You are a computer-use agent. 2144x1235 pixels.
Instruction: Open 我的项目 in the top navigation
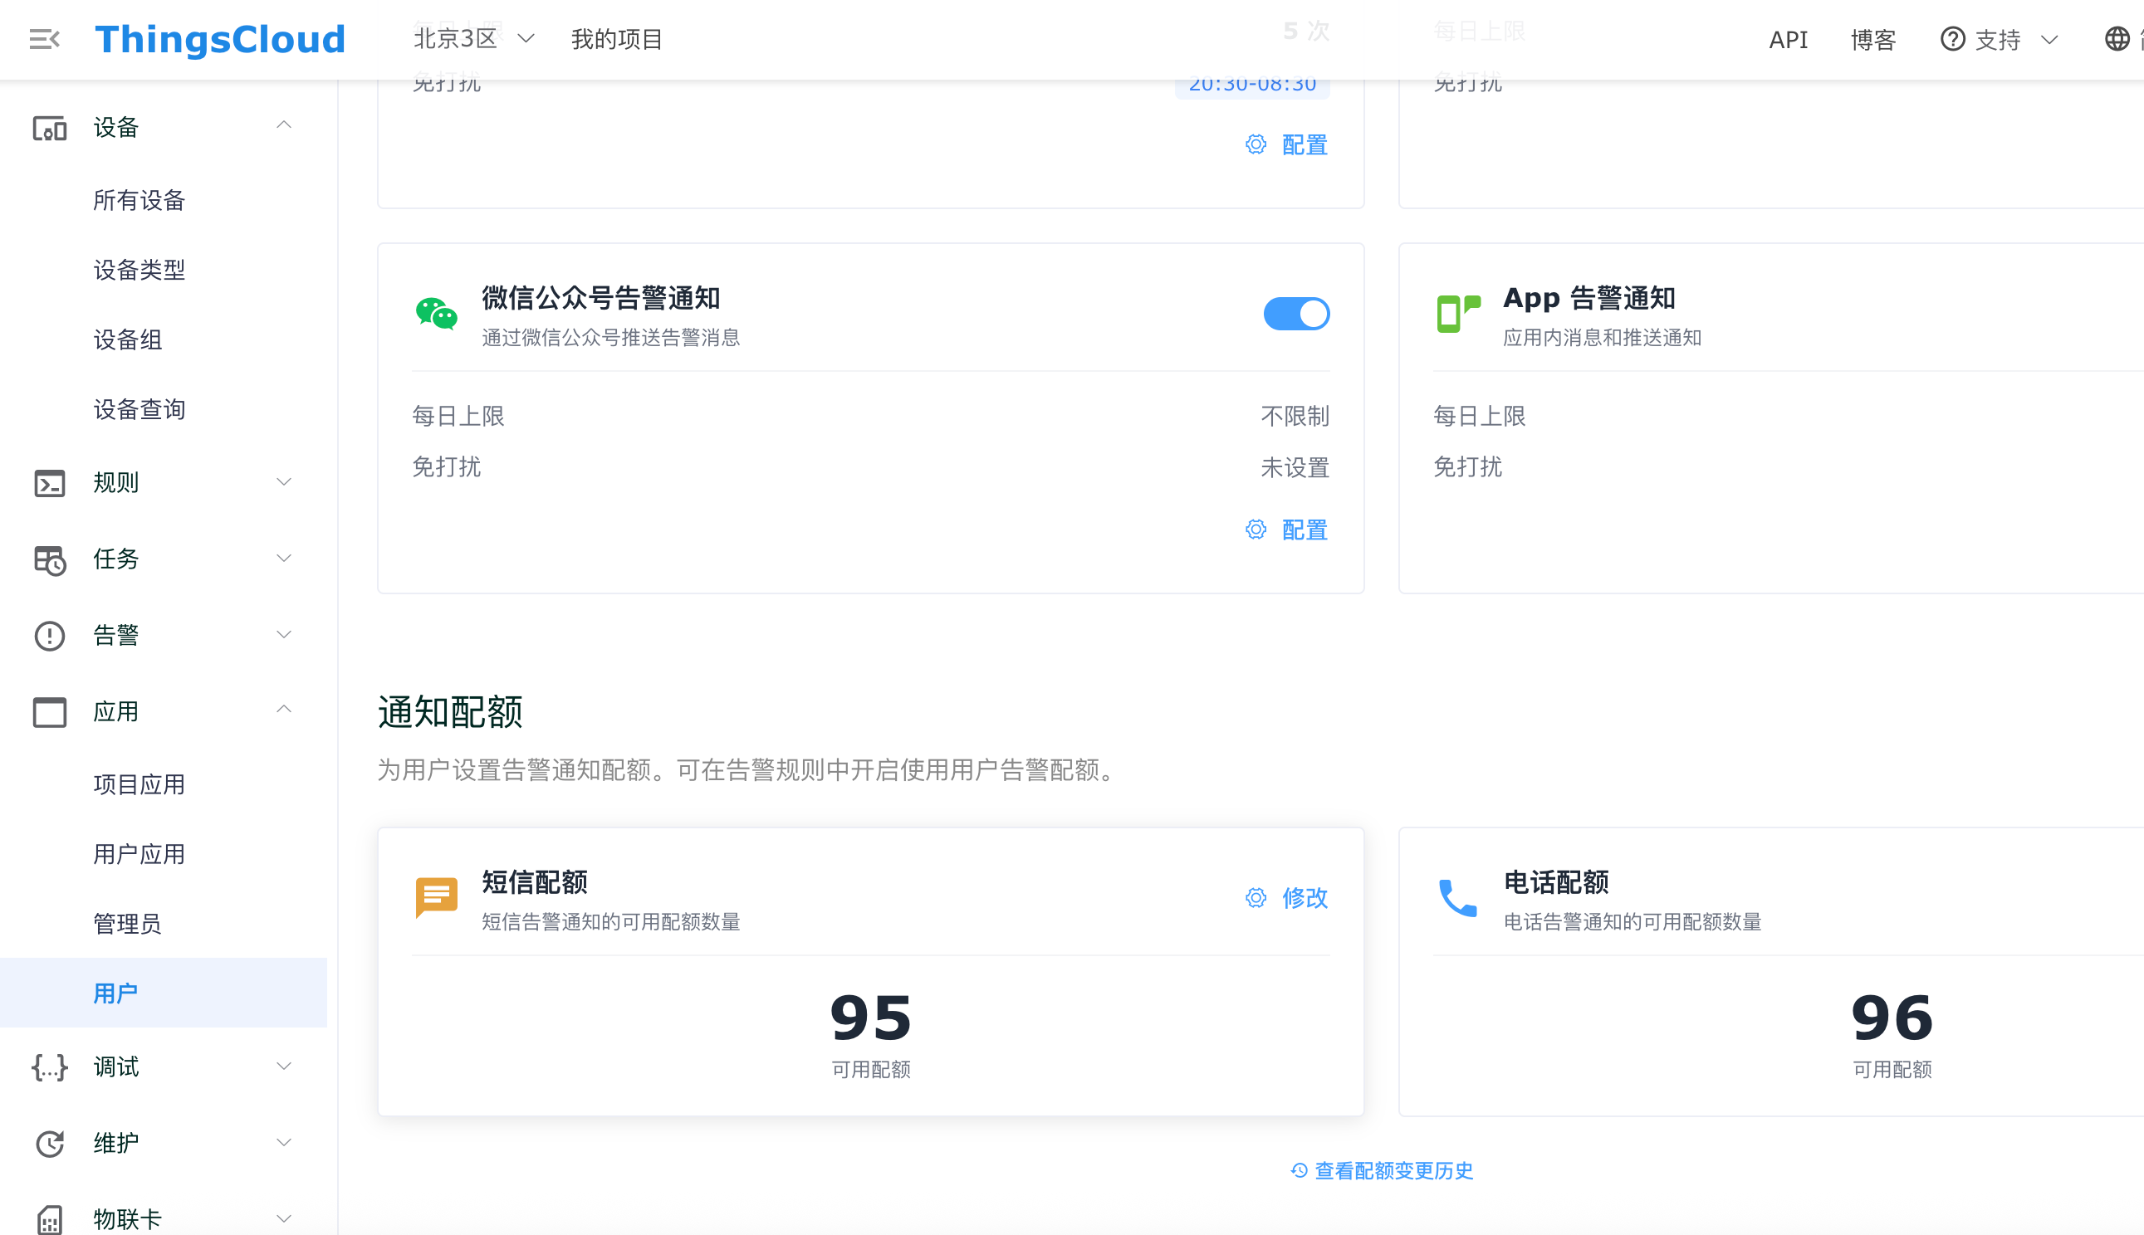616,39
